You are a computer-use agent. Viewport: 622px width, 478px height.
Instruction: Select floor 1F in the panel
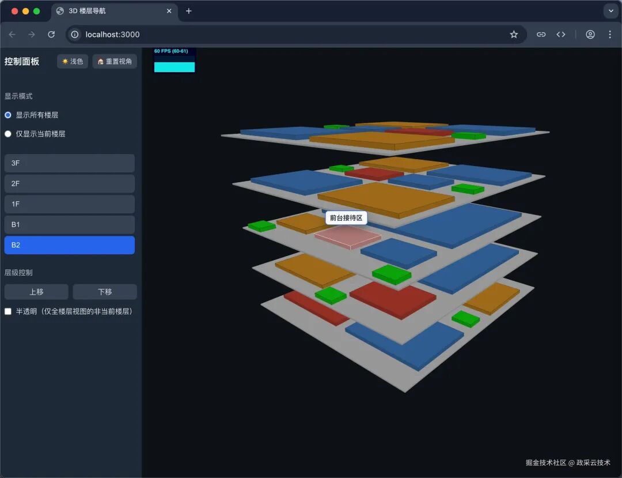click(x=69, y=204)
